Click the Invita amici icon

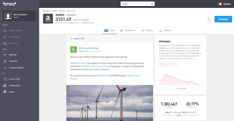pos(5,85)
